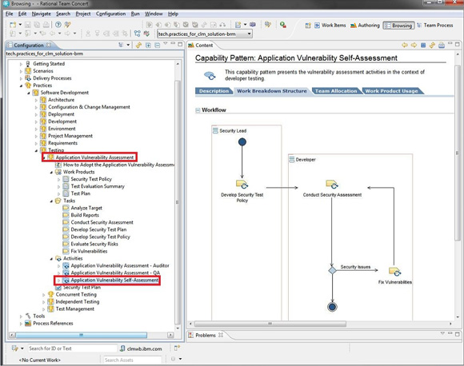Collapse the Work Products tree node
The height and width of the screenshot is (366, 464).
coord(51,173)
